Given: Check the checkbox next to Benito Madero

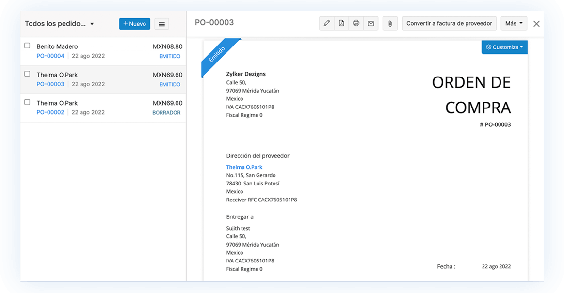Looking at the screenshot, I should (27, 45).
